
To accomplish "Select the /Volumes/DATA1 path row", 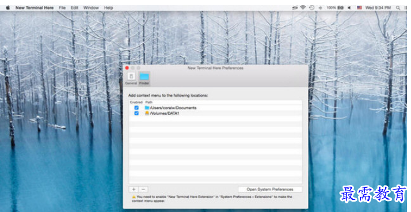I will click(215, 113).
